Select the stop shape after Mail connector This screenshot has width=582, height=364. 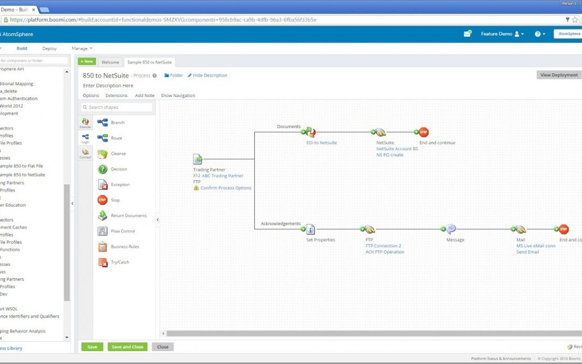coord(564,229)
